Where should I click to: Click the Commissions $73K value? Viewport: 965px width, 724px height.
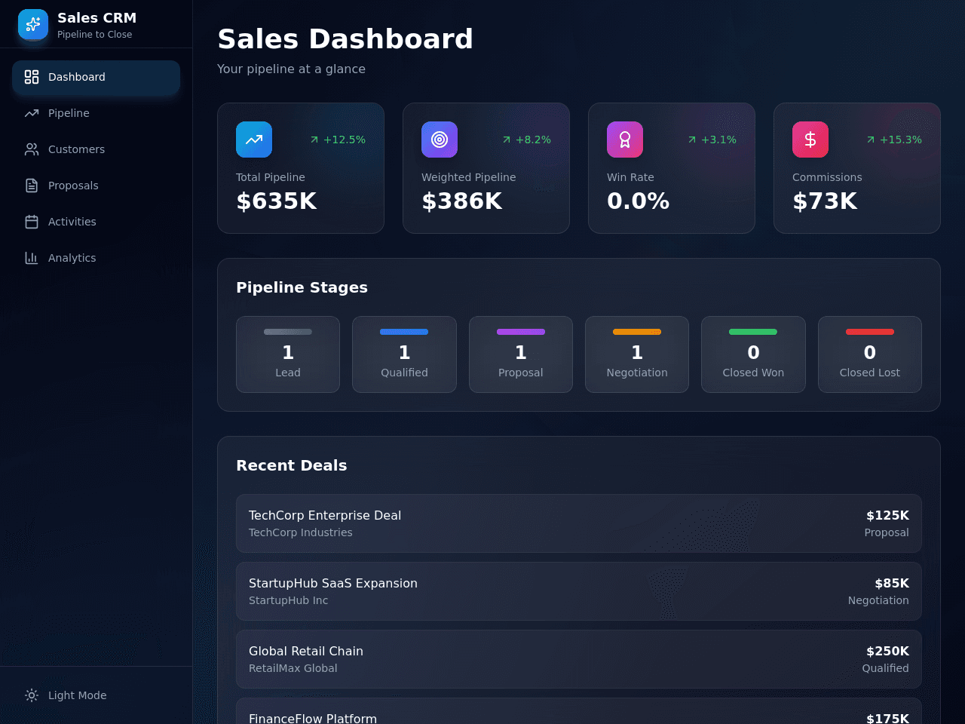(825, 201)
